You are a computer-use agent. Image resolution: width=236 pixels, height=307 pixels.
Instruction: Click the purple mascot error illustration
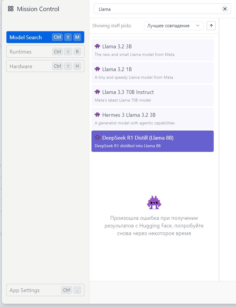pyautogui.click(x=154, y=203)
